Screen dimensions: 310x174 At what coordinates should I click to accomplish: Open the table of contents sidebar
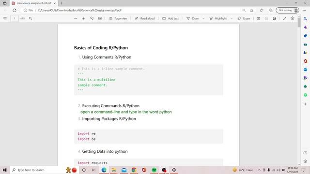(5, 18)
